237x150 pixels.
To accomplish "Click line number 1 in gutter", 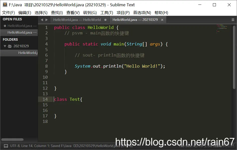I will coord(46,27).
